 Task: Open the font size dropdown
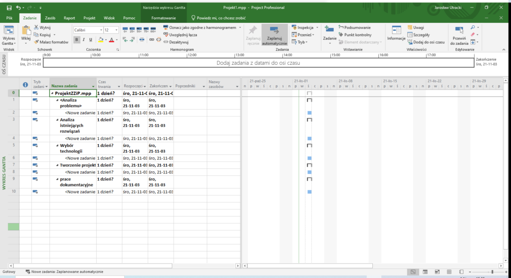click(116, 30)
